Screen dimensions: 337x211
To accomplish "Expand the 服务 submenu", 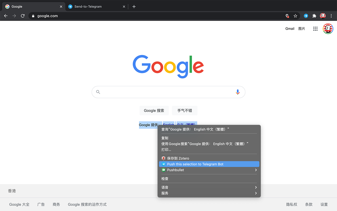I will (x=209, y=193).
